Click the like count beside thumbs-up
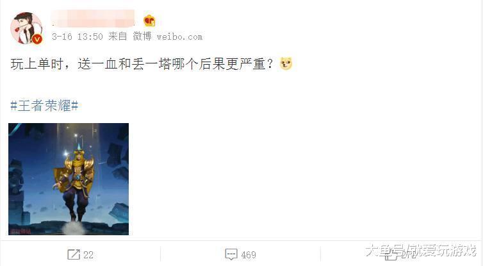The width and height of the screenshot is (483, 266). tap(409, 255)
